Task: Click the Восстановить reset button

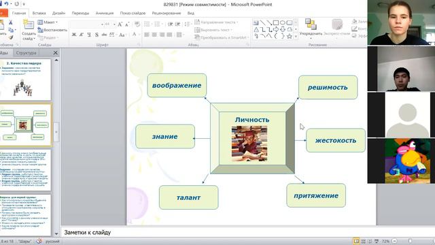Action: coord(52,30)
